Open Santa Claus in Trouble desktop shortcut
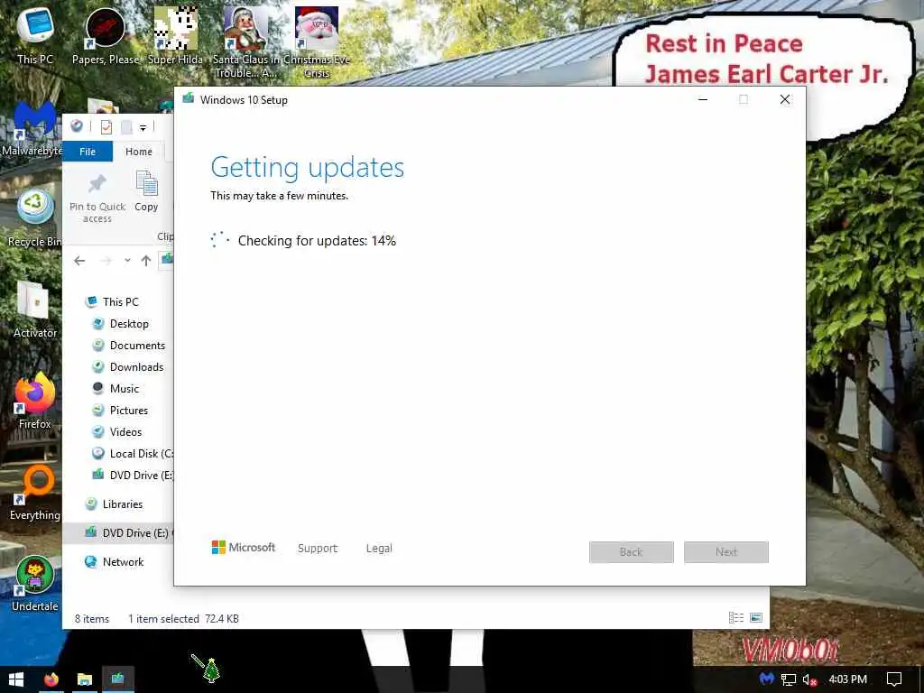This screenshot has width=924, height=693. 245,42
